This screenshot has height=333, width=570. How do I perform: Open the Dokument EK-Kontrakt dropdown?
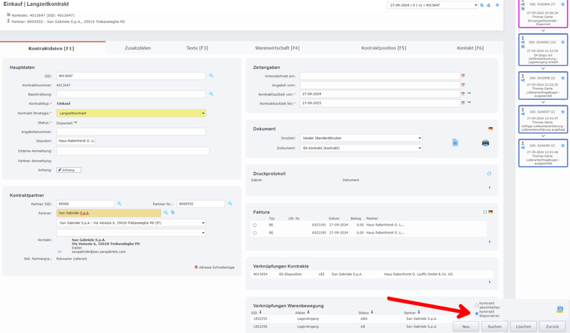click(x=361, y=148)
